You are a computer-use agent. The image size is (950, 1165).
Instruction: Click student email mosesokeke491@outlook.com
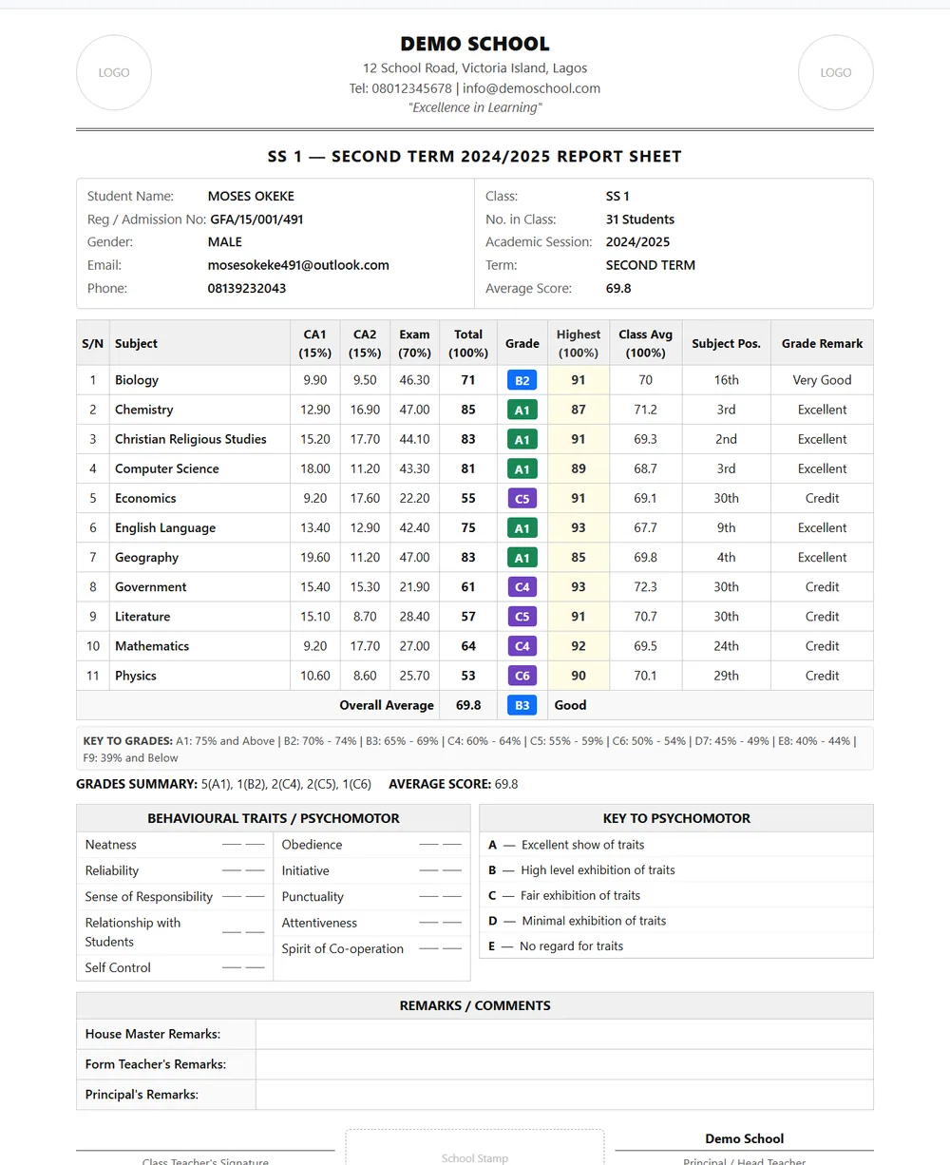(x=298, y=265)
